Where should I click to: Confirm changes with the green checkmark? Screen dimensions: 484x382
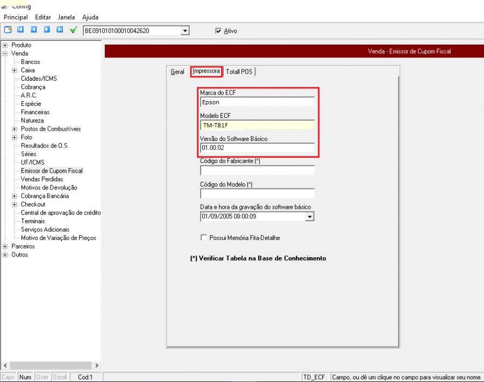pos(73,30)
